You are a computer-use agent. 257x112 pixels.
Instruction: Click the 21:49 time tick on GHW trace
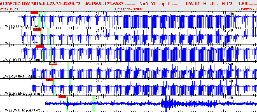click(229, 98)
